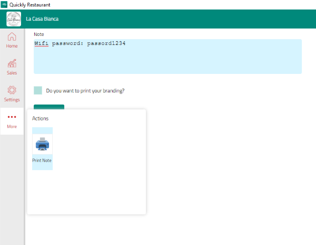Open the Home section via house icon
Viewport: 316px width, 245px height.
coord(12,36)
